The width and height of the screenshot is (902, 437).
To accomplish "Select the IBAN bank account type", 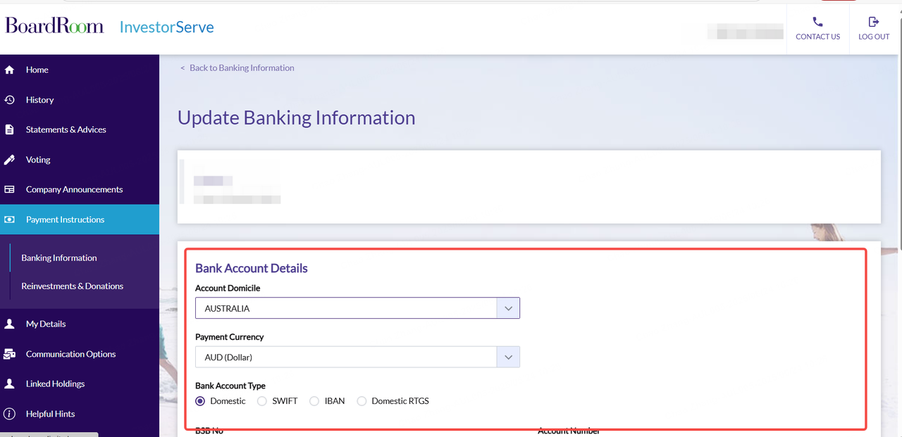I will pyautogui.click(x=314, y=401).
